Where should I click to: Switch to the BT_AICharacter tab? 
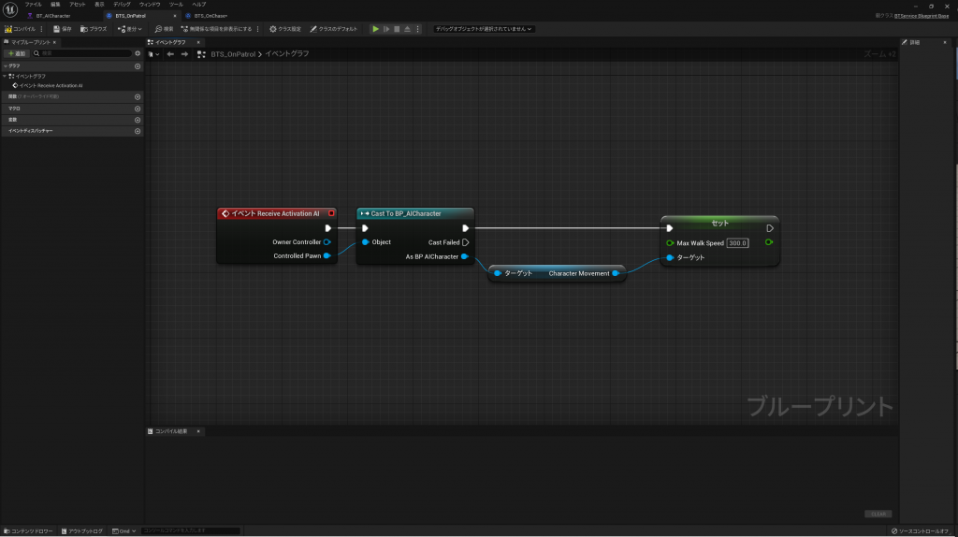point(52,16)
